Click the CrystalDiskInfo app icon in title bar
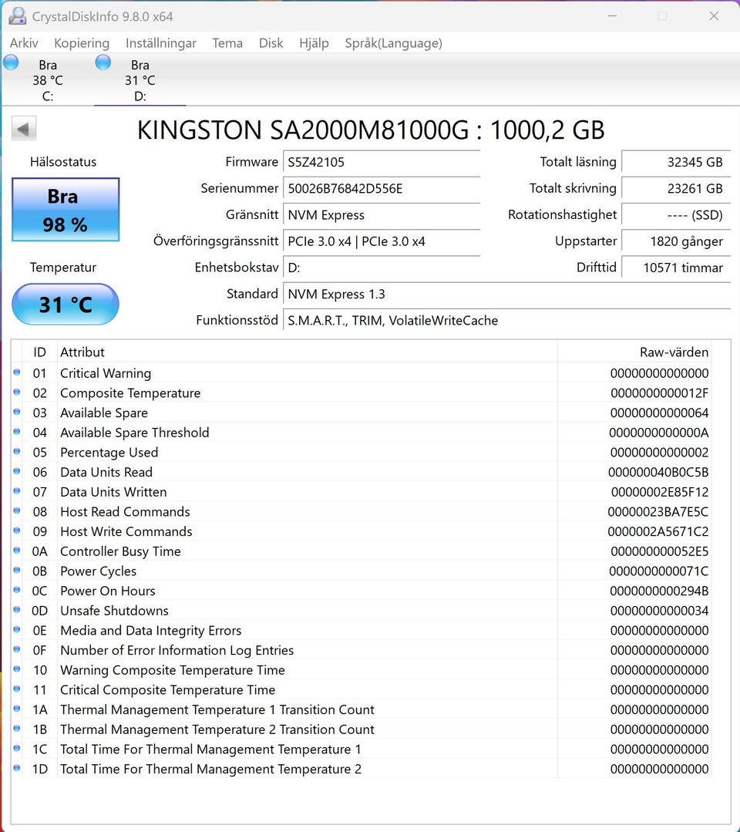This screenshot has height=832, width=740. [x=17, y=15]
